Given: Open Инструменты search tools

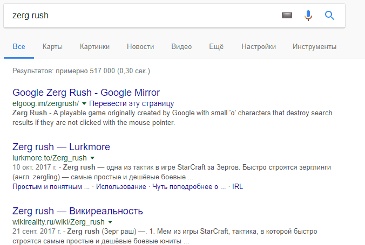Looking at the screenshot, I should click(x=314, y=47).
